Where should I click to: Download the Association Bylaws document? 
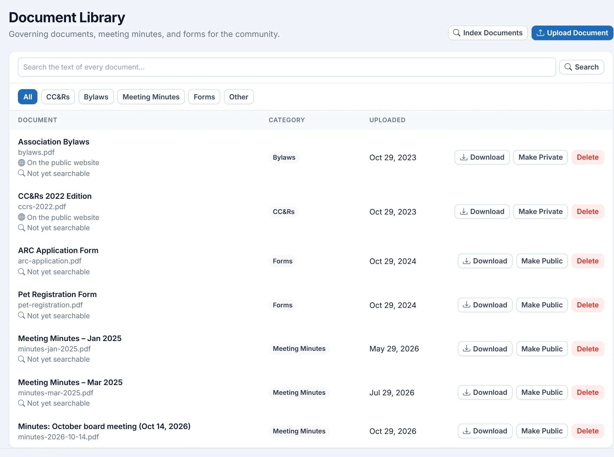pos(482,157)
